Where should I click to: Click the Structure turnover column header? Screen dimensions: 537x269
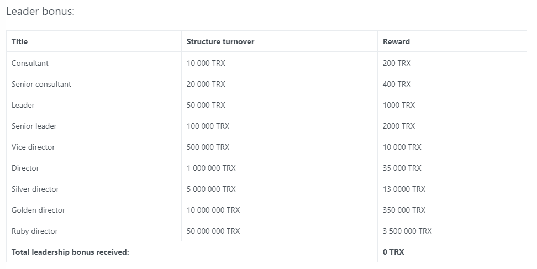(220, 41)
